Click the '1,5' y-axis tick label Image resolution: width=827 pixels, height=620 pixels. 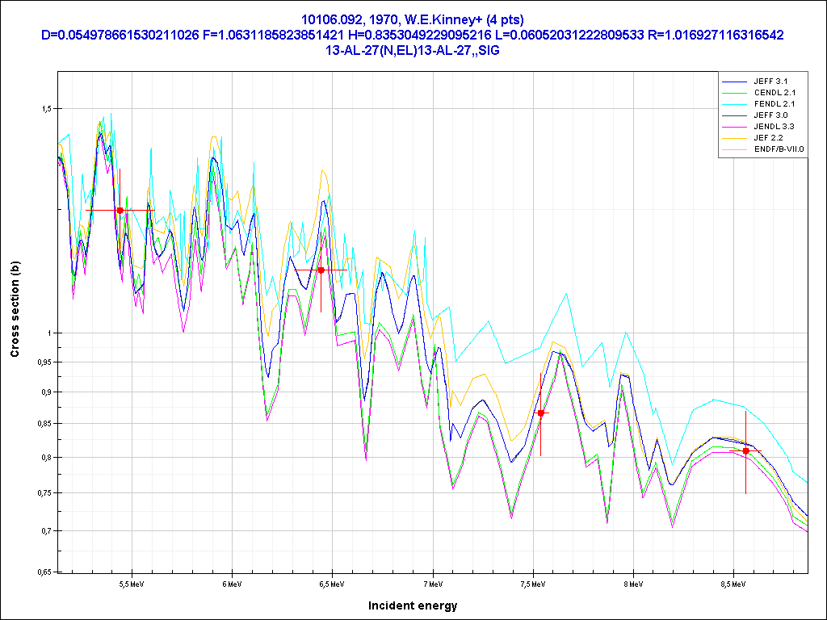tap(44, 109)
